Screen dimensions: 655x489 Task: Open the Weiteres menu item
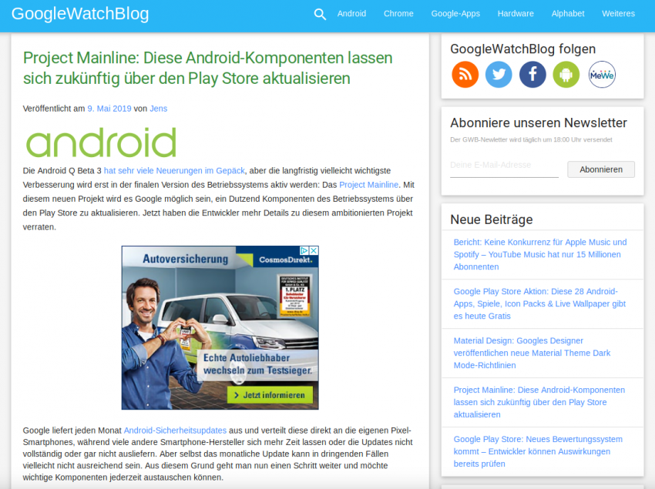[x=618, y=13]
